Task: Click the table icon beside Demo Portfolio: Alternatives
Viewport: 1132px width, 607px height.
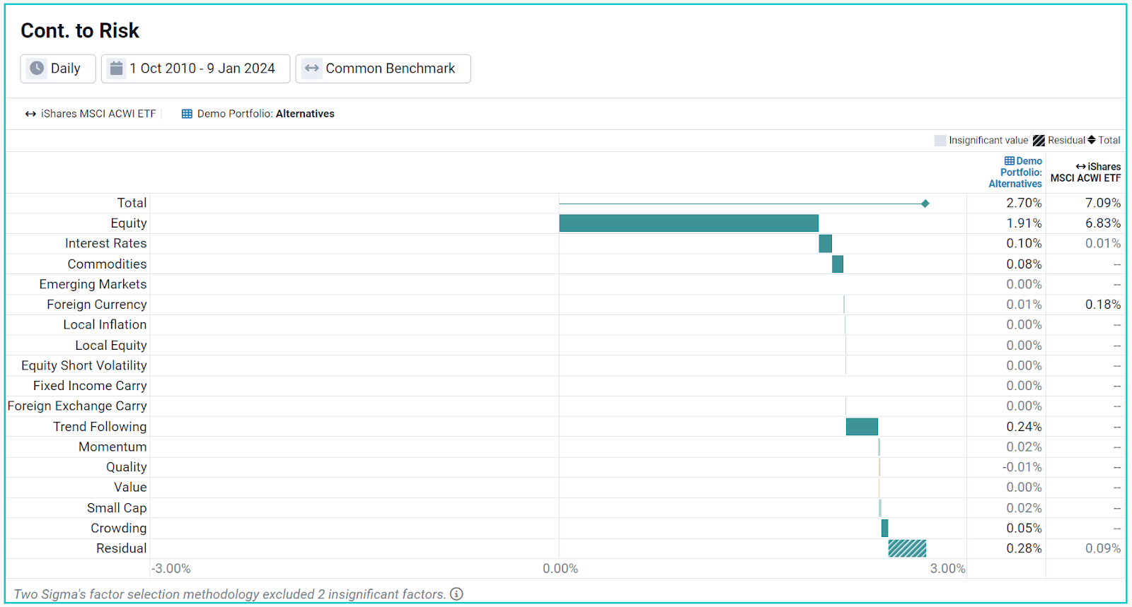Action: (x=187, y=114)
